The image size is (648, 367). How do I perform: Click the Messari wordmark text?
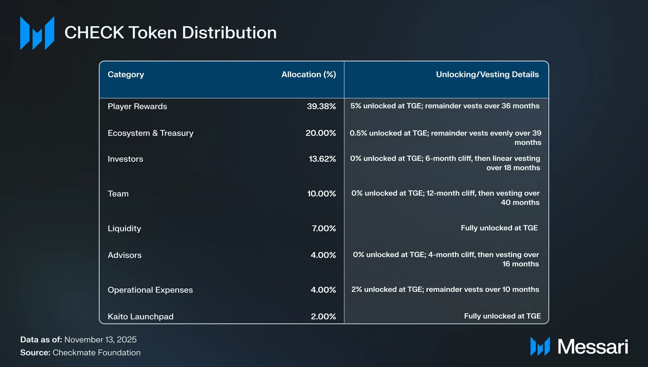(593, 346)
